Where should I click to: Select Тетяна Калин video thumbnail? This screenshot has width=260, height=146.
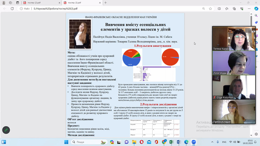234,38
